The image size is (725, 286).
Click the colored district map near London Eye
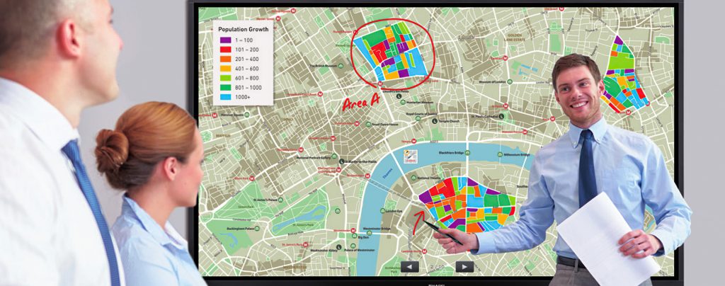pos(467,205)
